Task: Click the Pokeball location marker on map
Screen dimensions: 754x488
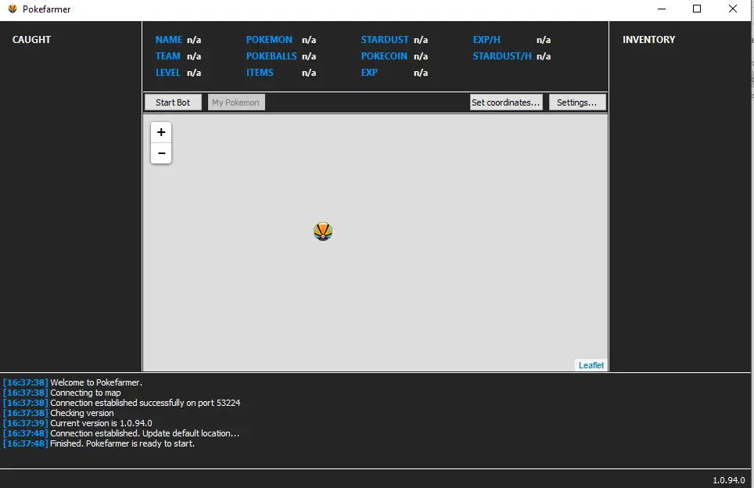Action: 323,231
